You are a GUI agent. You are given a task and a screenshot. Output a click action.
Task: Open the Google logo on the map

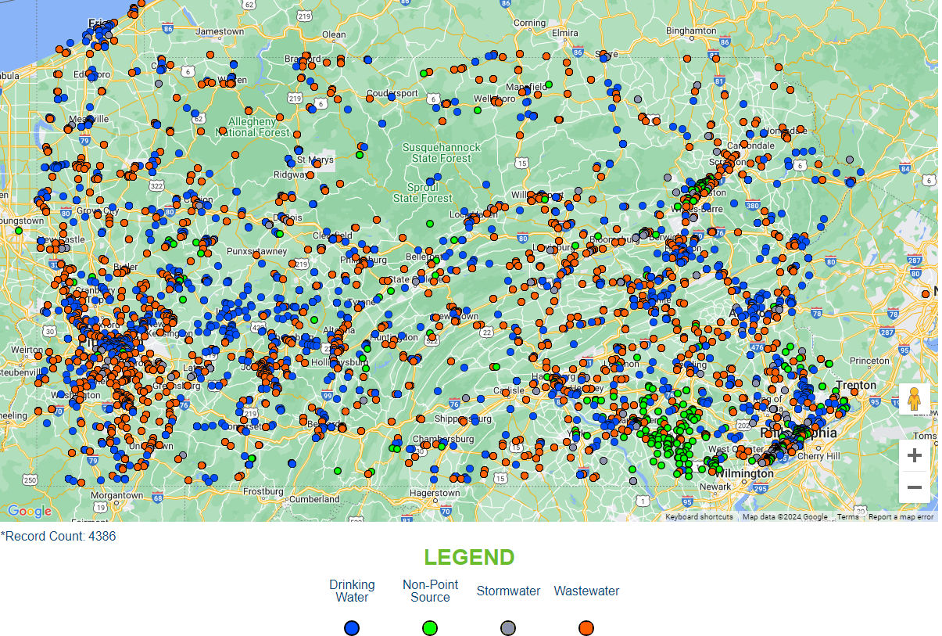[30, 512]
